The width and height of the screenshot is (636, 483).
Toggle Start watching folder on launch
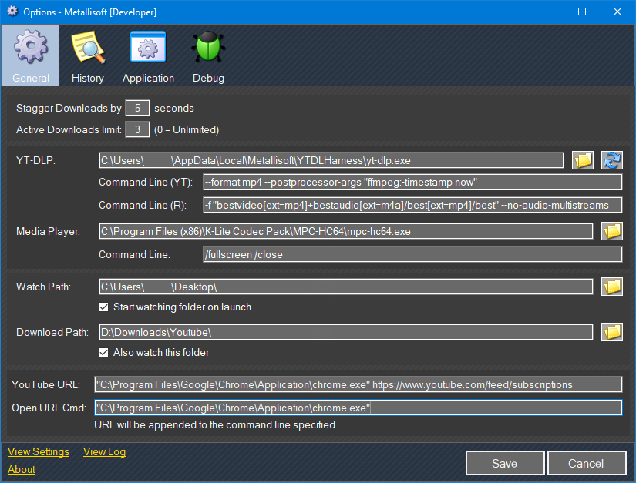point(104,307)
